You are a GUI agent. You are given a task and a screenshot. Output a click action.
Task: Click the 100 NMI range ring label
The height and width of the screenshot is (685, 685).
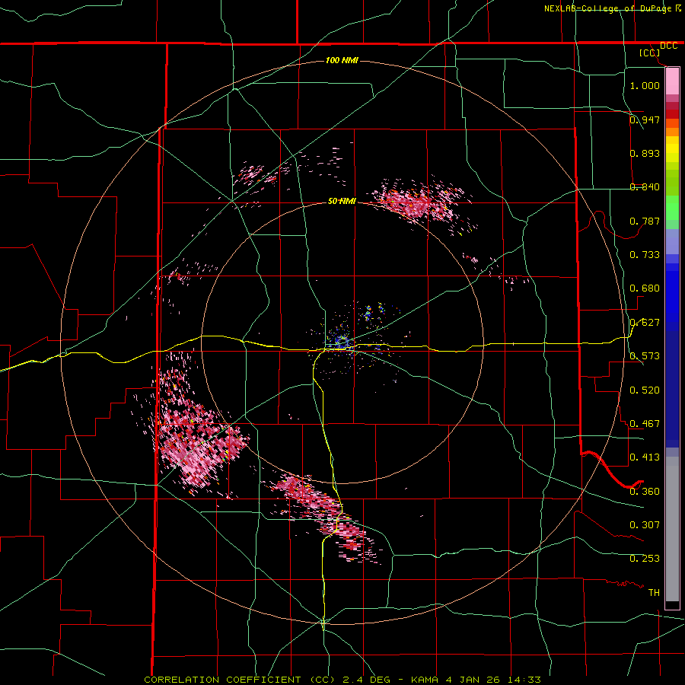click(x=342, y=60)
